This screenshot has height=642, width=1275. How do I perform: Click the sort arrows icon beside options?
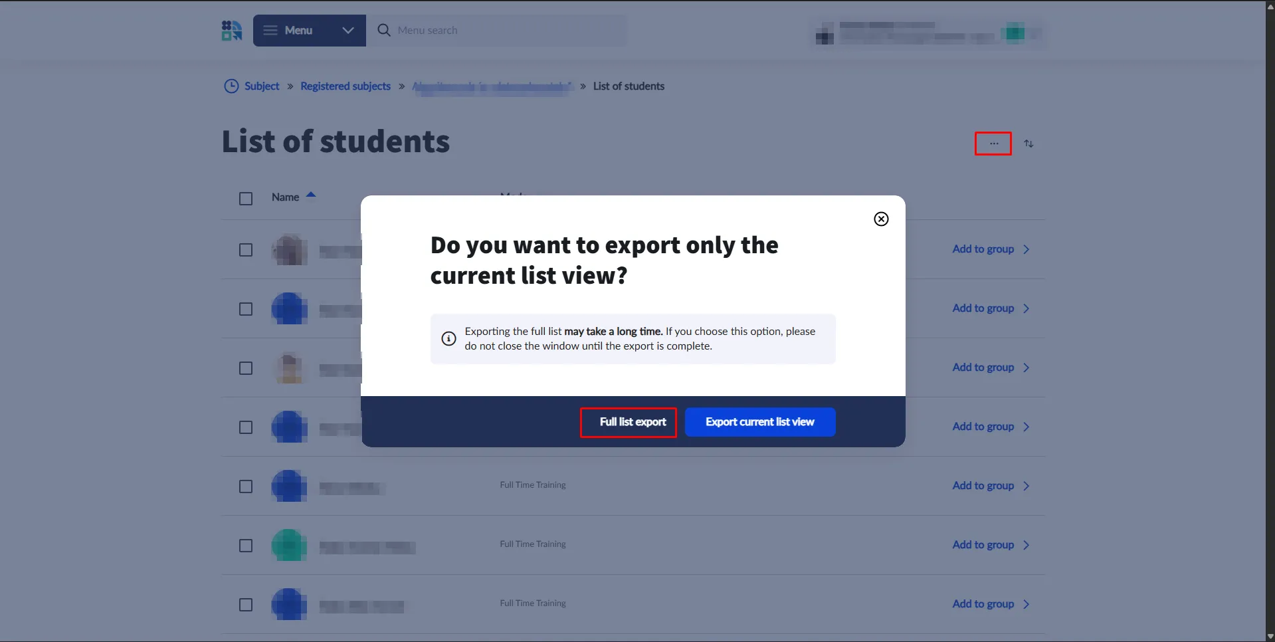click(x=1029, y=144)
